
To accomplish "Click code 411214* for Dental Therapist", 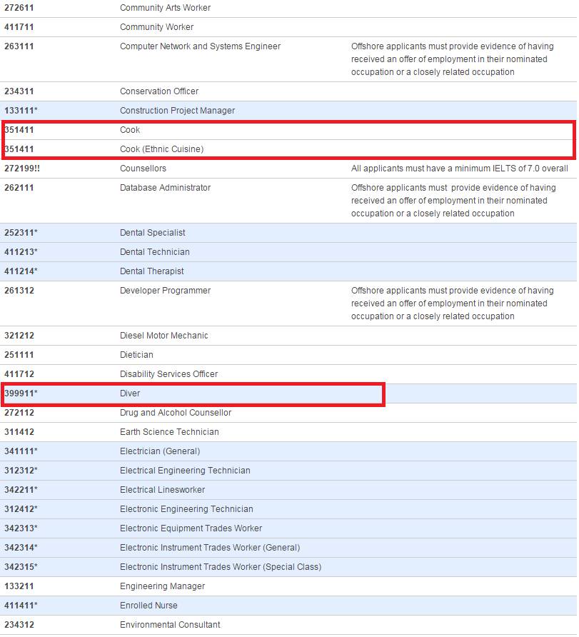I will click(21, 271).
